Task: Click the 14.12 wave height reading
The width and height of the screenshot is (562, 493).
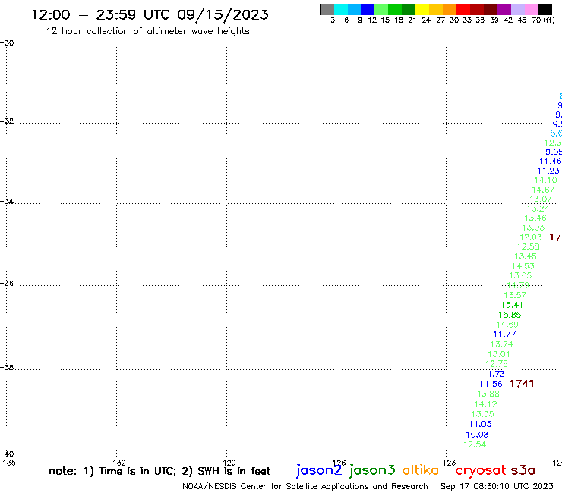Action: tap(485, 404)
